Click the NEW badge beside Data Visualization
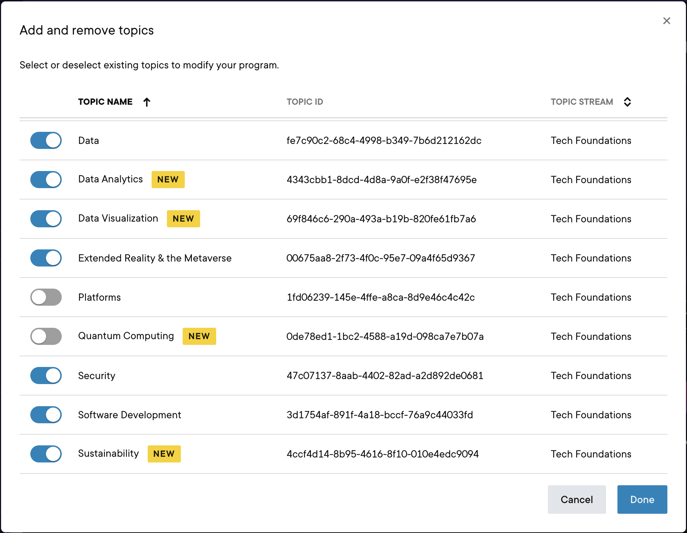Screen dimensions: 687x533 click(183, 218)
